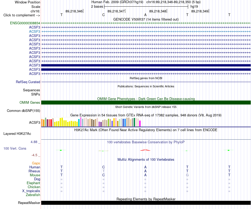Click the ENSG00000308834 green arrow track item
The height and width of the screenshot is (209, 251).
coord(146,23)
